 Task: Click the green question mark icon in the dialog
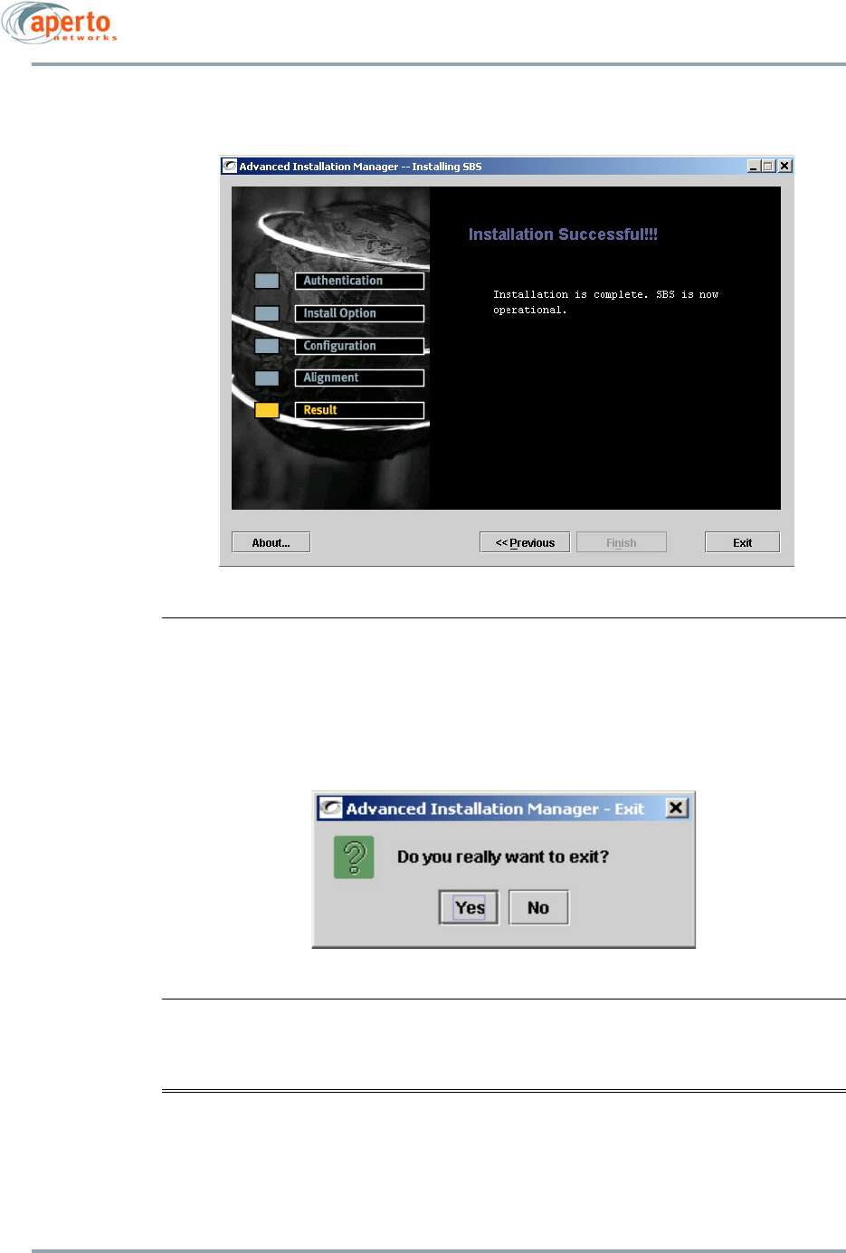coord(354,856)
